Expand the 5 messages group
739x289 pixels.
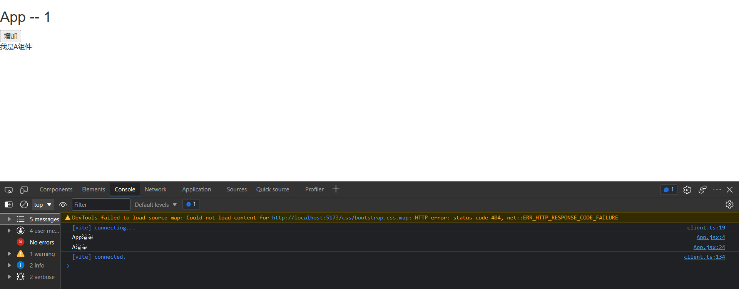[x=9, y=219]
